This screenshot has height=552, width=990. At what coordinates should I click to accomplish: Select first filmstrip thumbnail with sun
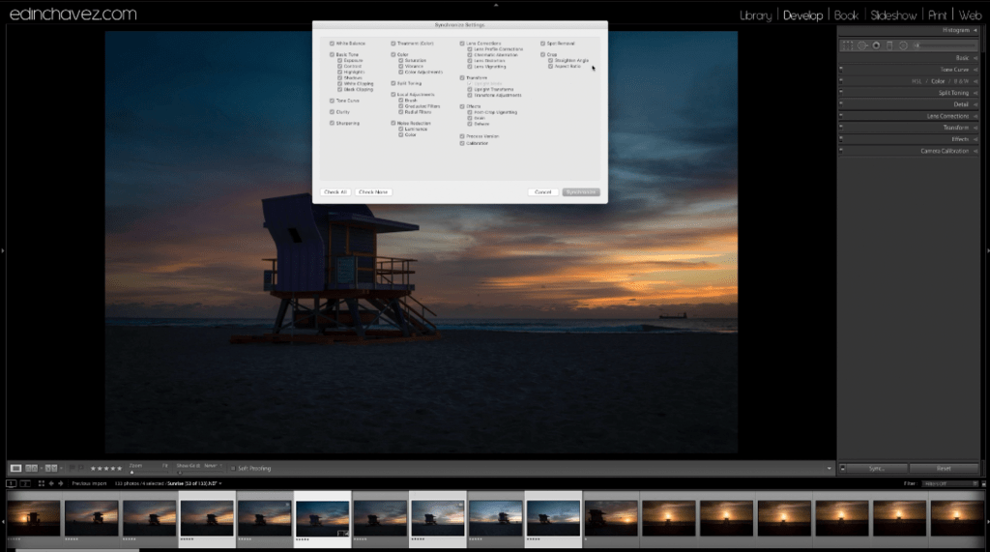tap(34, 518)
